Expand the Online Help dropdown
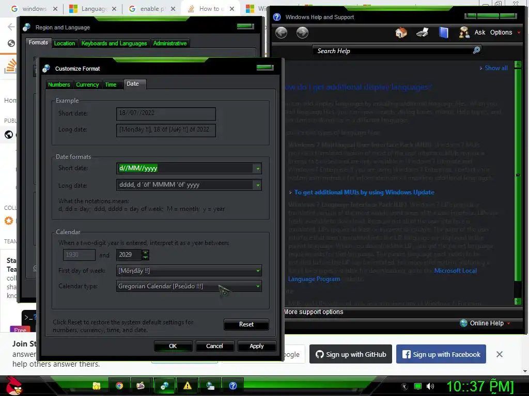Image resolution: width=529 pixels, height=396 pixels. pyautogui.click(x=509, y=323)
